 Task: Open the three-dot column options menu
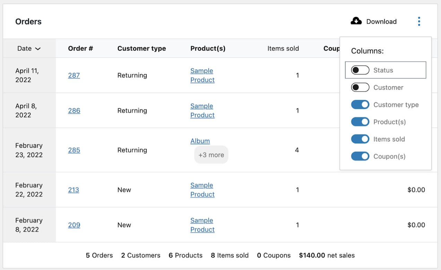pyautogui.click(x=419, y=21)
